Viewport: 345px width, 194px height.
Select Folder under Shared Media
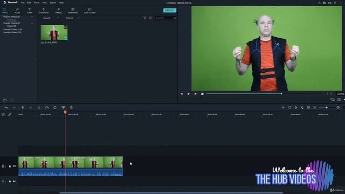(x=11, y=26)
